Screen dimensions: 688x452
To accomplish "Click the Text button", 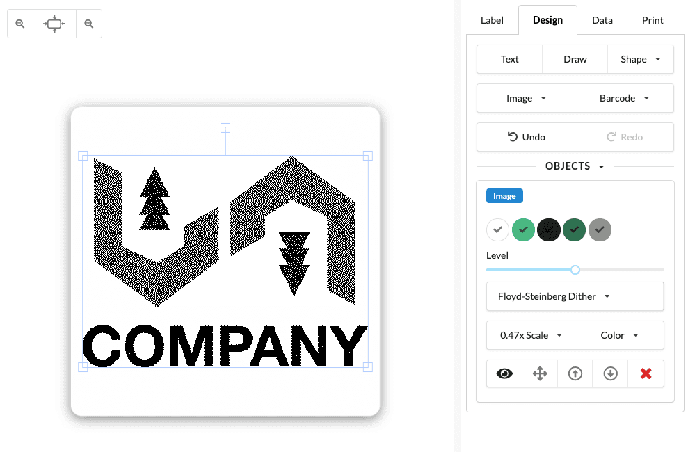I will pos(509,59).
